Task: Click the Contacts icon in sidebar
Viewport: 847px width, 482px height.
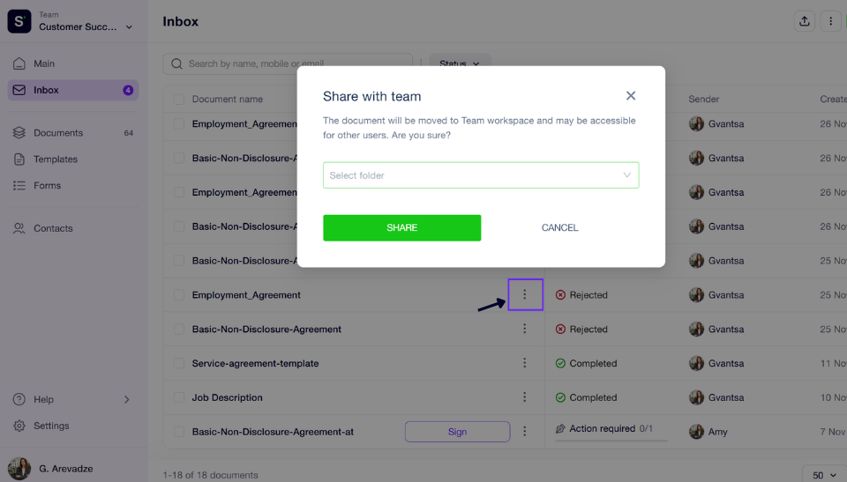Action: coord(19,228)
